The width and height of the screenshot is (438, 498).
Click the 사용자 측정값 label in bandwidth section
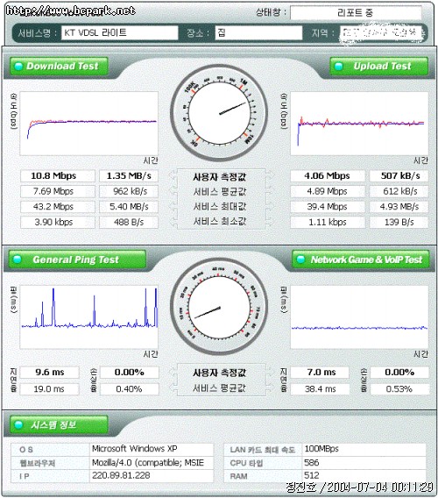[x=220, y=177]
